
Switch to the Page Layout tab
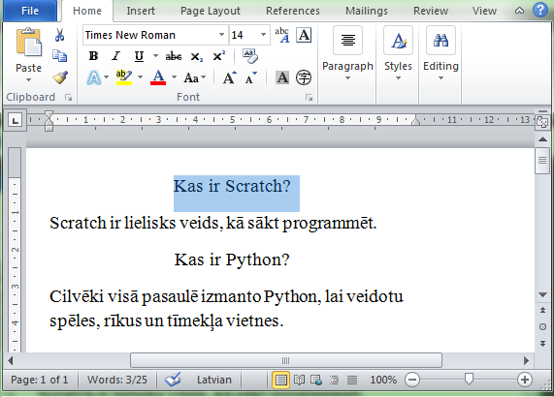pos(211,11)
